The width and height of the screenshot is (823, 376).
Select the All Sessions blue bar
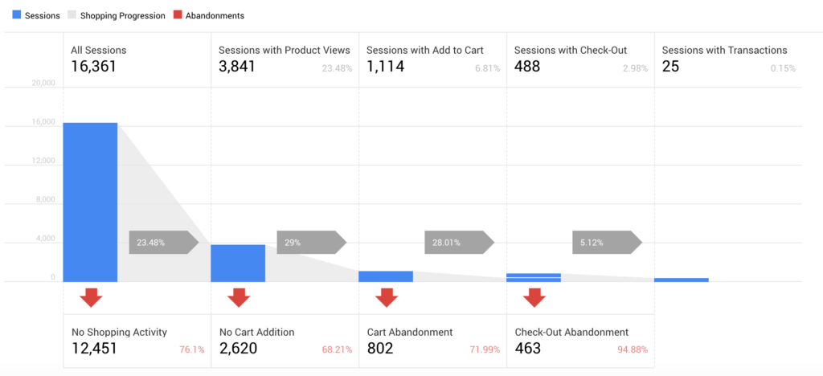90,202
